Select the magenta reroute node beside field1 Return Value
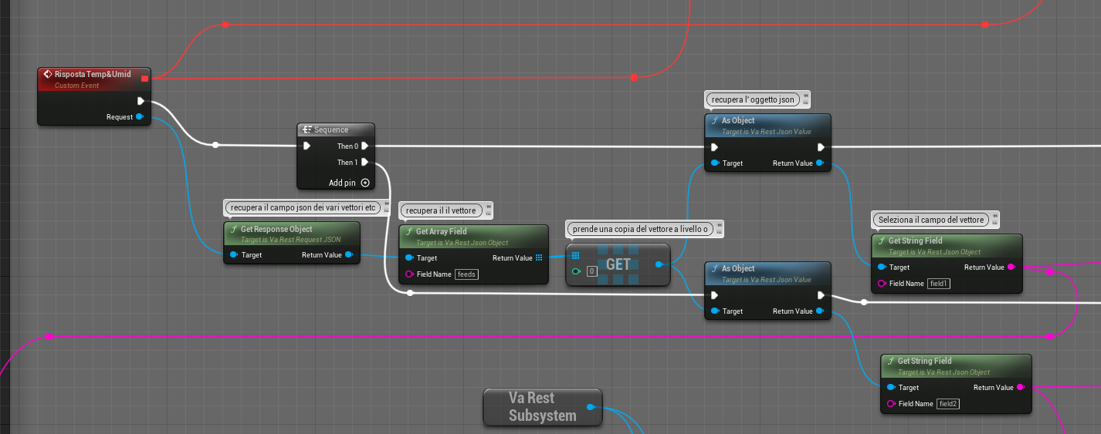 (1049, 272)
